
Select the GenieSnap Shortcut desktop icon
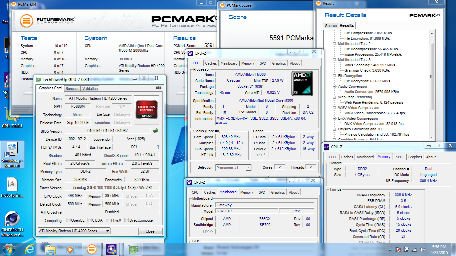tap(12, 155)
